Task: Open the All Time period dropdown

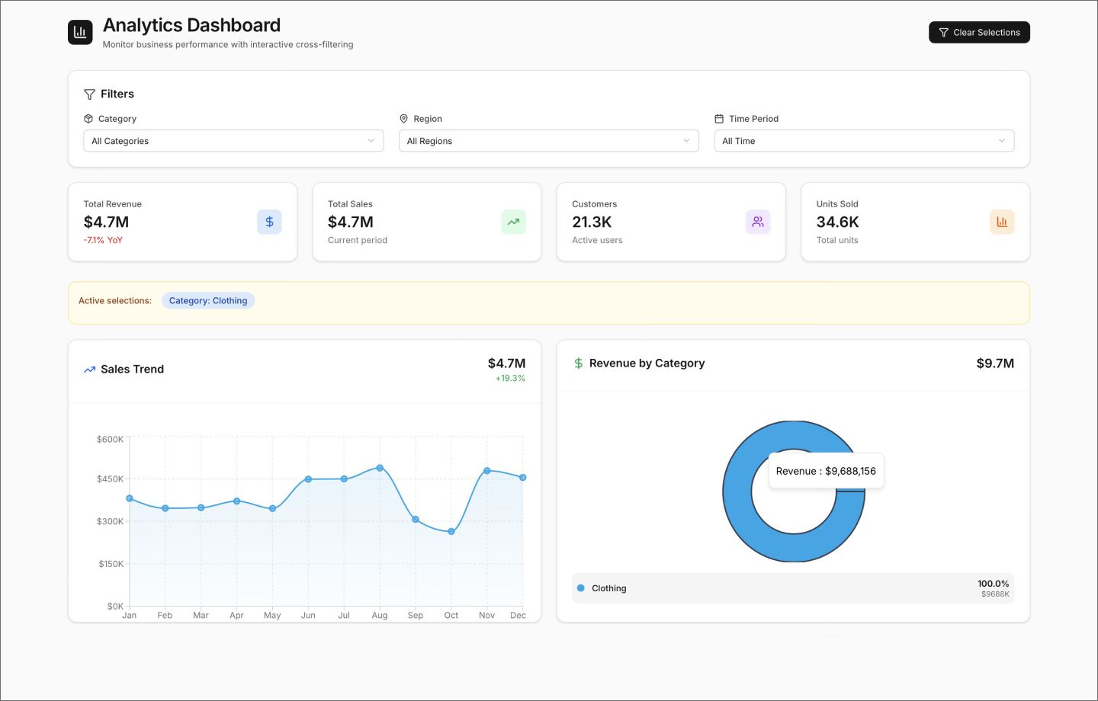Action: pyautogui.click(x=864, y=140)
